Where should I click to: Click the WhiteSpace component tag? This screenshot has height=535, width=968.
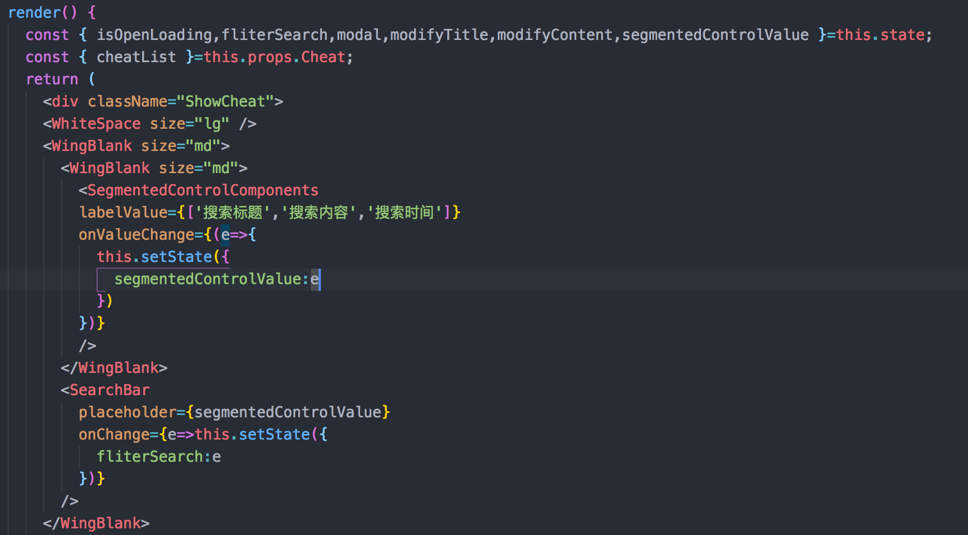96,123
